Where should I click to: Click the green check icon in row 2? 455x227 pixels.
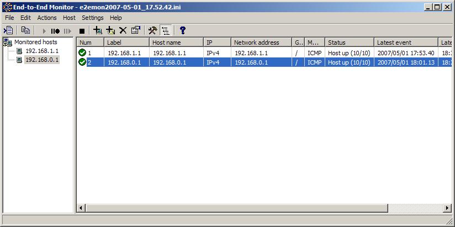(82, 62)
